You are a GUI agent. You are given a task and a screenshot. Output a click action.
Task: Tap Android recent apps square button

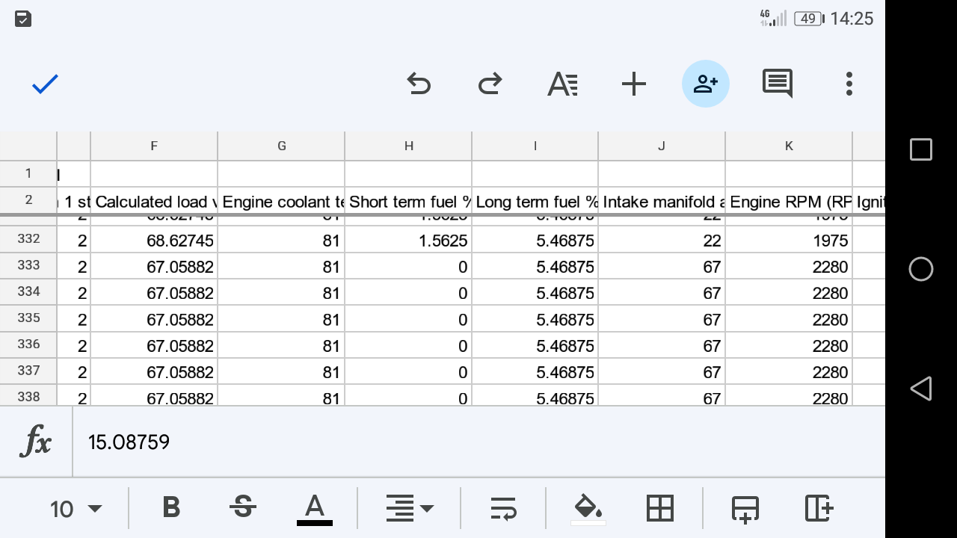(921, 149)
